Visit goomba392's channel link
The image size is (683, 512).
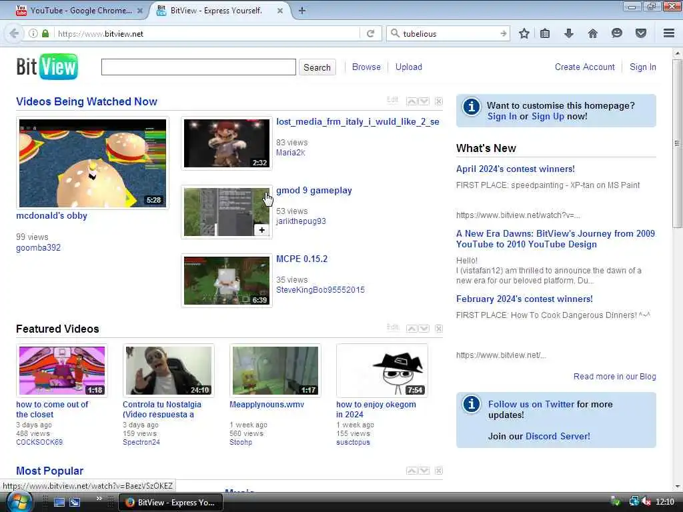tap(38, 248)
